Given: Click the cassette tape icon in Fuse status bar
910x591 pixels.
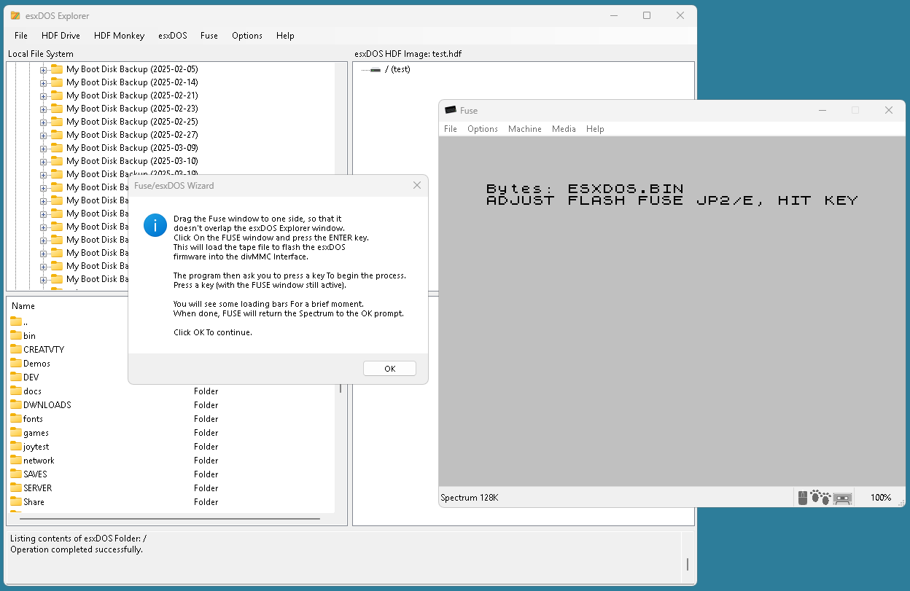Looking at the screenshot, I should 842,498.
